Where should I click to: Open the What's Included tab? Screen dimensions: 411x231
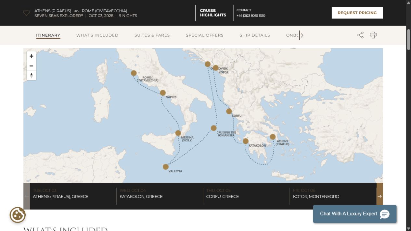pyautogui.click(x=97, y=35)
